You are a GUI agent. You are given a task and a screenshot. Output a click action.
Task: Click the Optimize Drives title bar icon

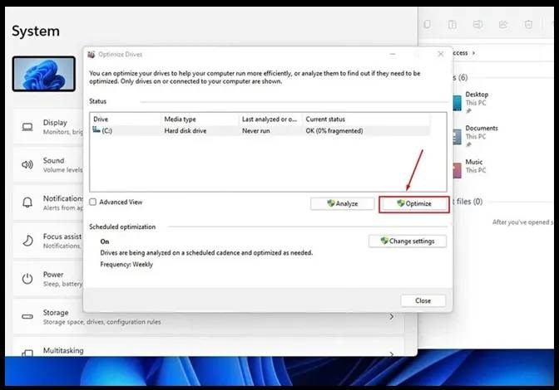click(x=92, y=55)
